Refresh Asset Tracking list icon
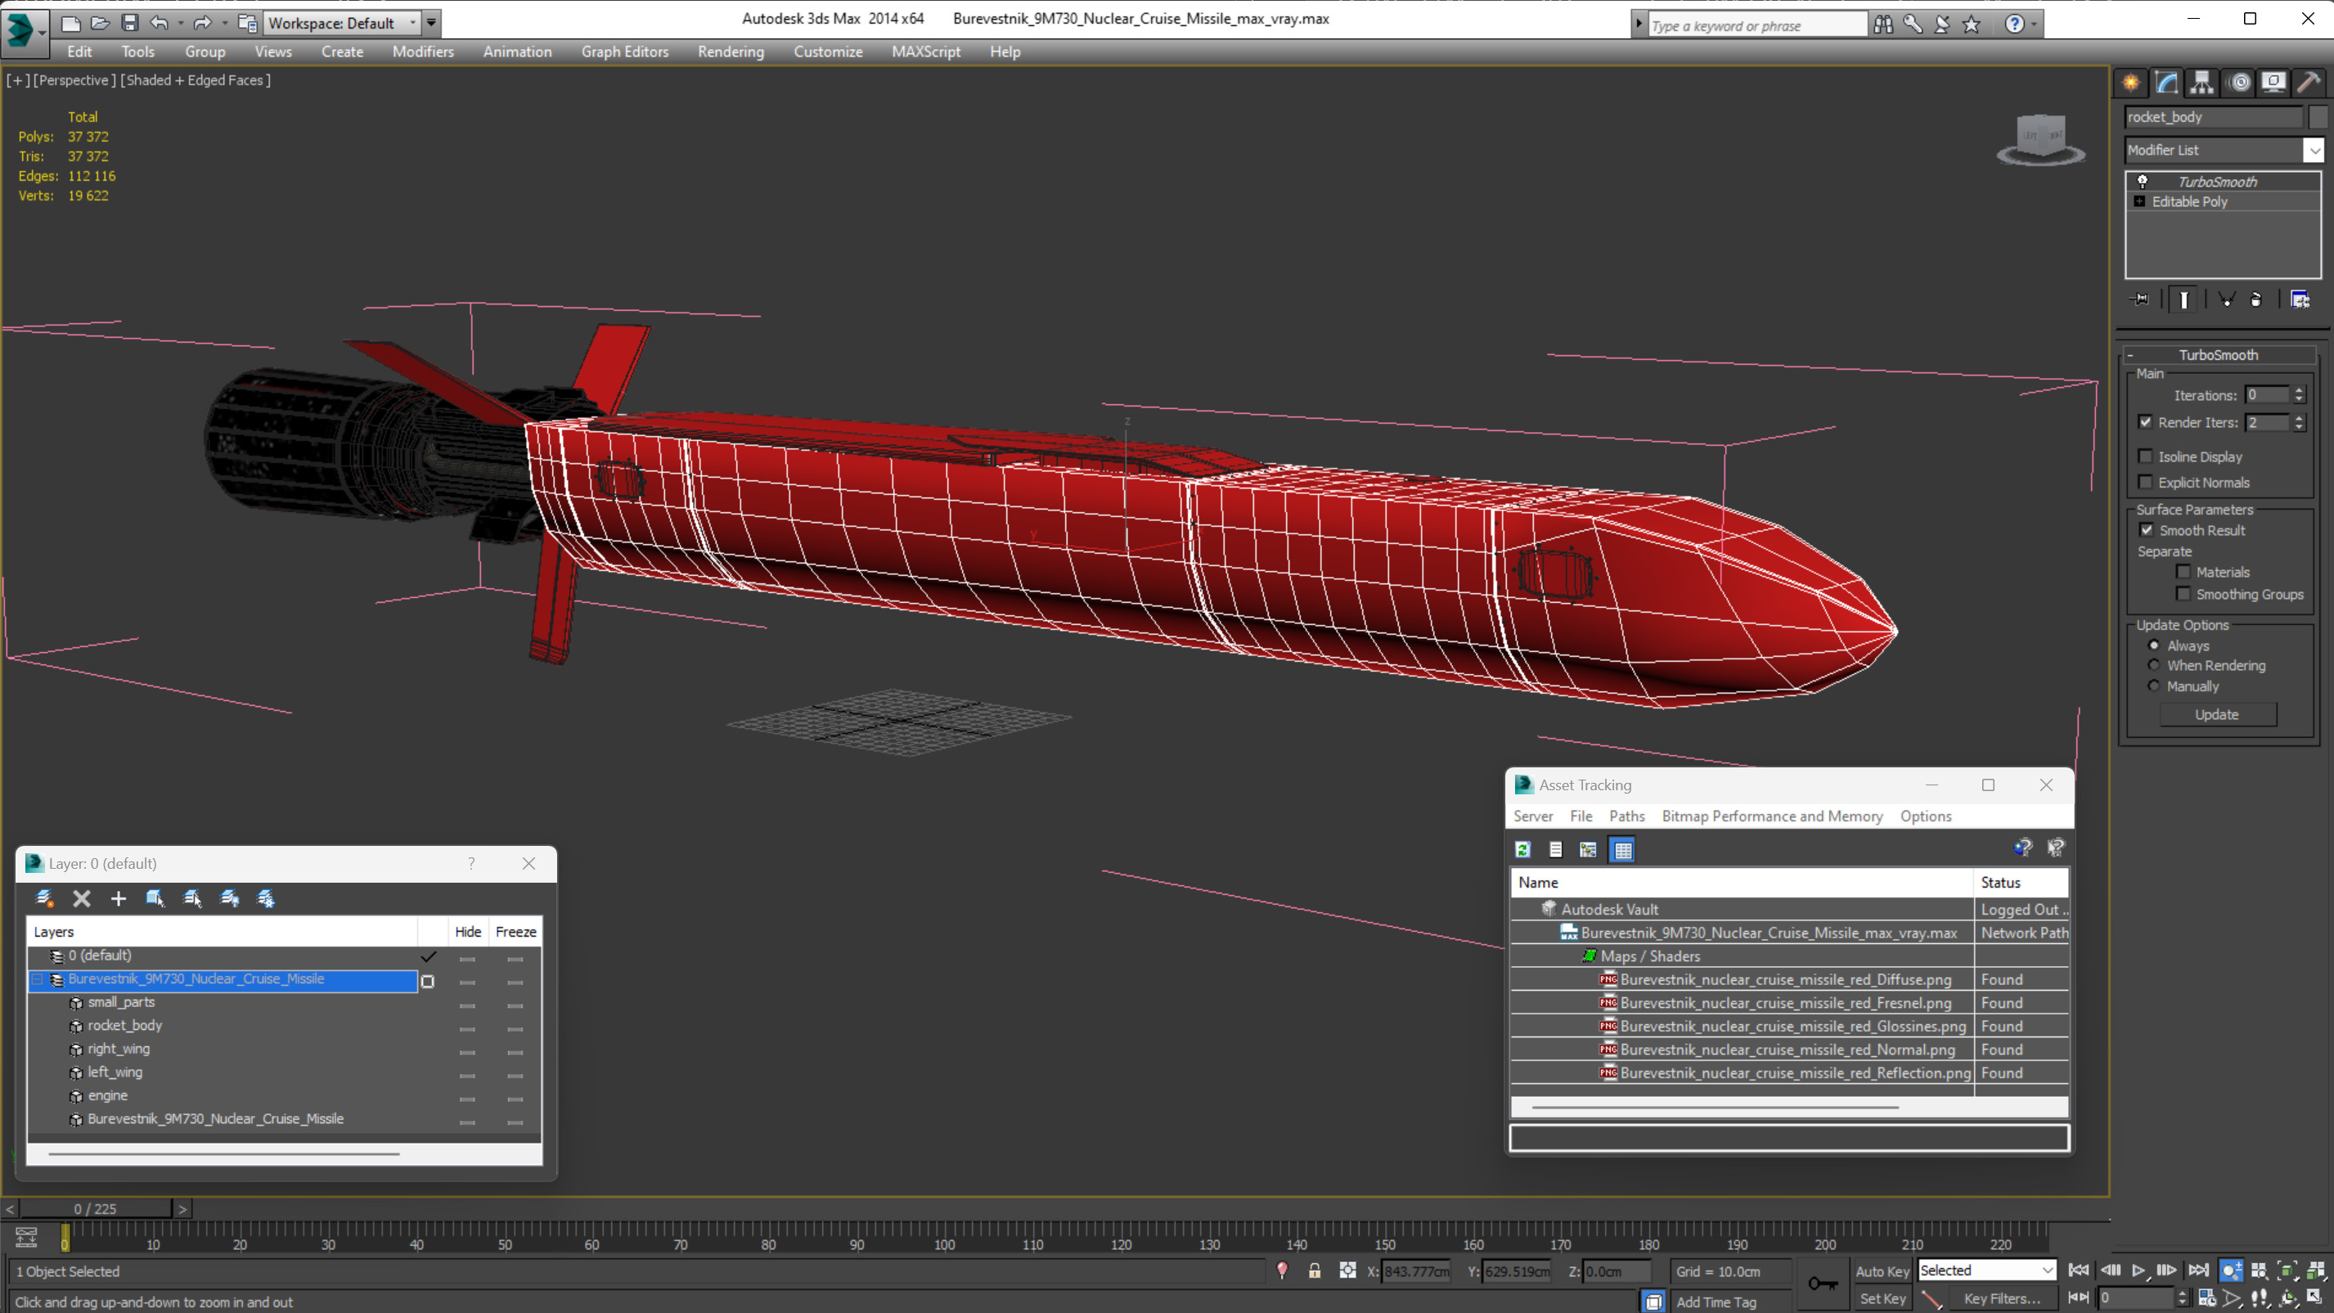 (x=1523, y=849)
